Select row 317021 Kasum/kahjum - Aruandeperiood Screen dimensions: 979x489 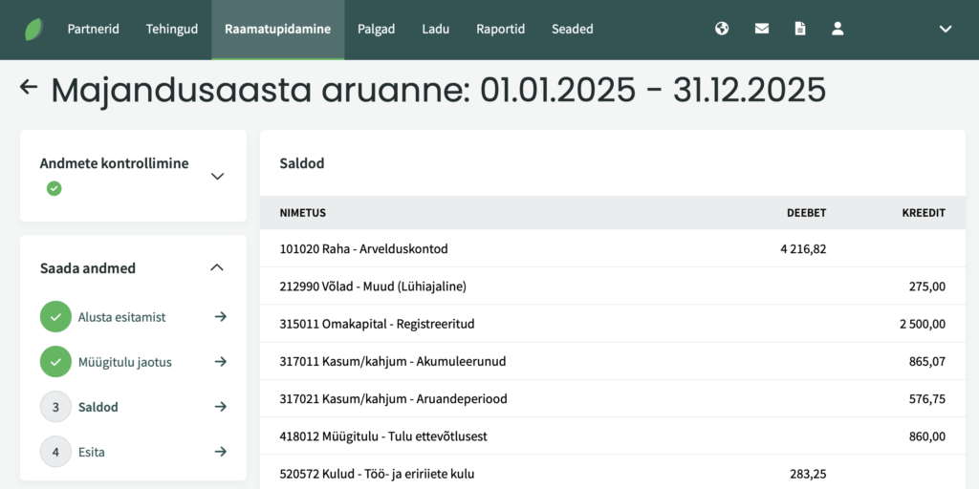[613, 398]
